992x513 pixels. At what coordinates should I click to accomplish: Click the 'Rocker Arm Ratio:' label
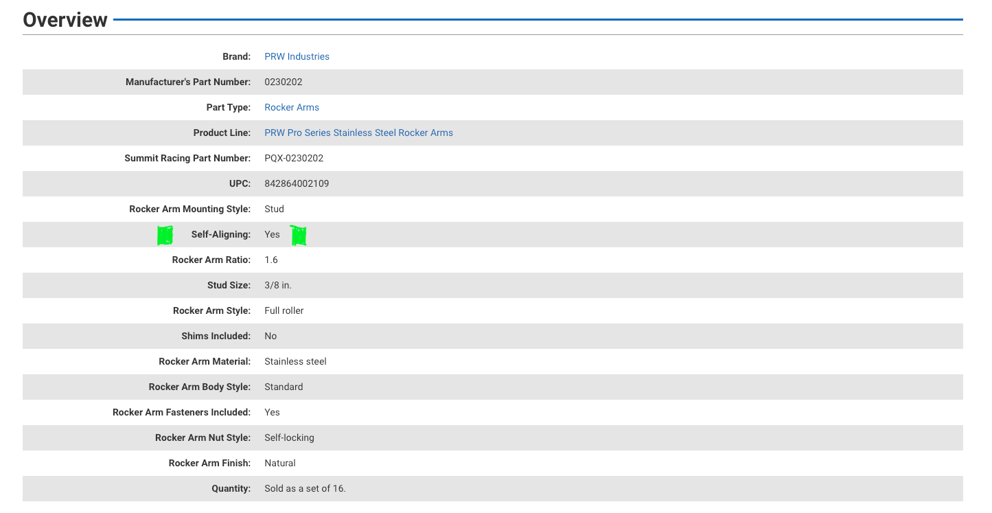211,260
